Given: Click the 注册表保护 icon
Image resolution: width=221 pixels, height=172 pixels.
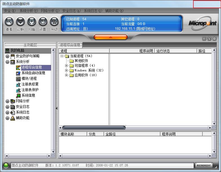Looking at the screenshot, I should pyautogui.click(x=18, y=90).
